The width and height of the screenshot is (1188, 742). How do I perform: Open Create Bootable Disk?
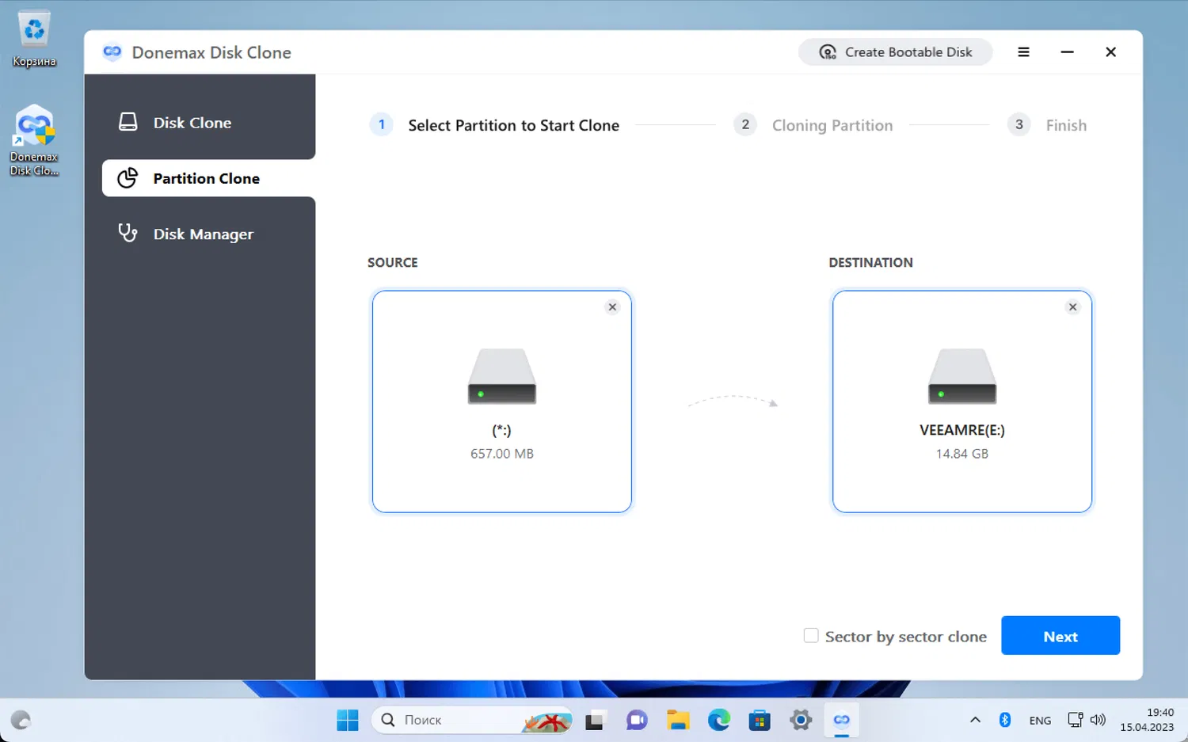pos(894,51)
